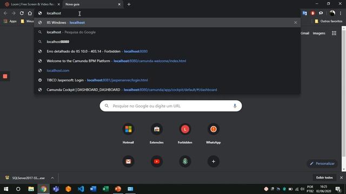Select the localhost.com suggestion
The height and width of the screenshot is (194, 346).
click(x=167, y=71)
